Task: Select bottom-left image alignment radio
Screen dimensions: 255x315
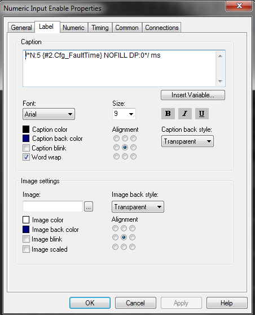Action: [x=115, y=247]
